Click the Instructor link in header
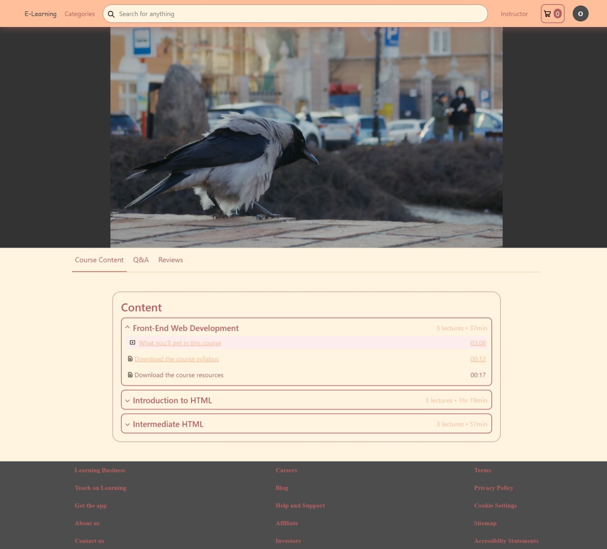 point(514,14)
